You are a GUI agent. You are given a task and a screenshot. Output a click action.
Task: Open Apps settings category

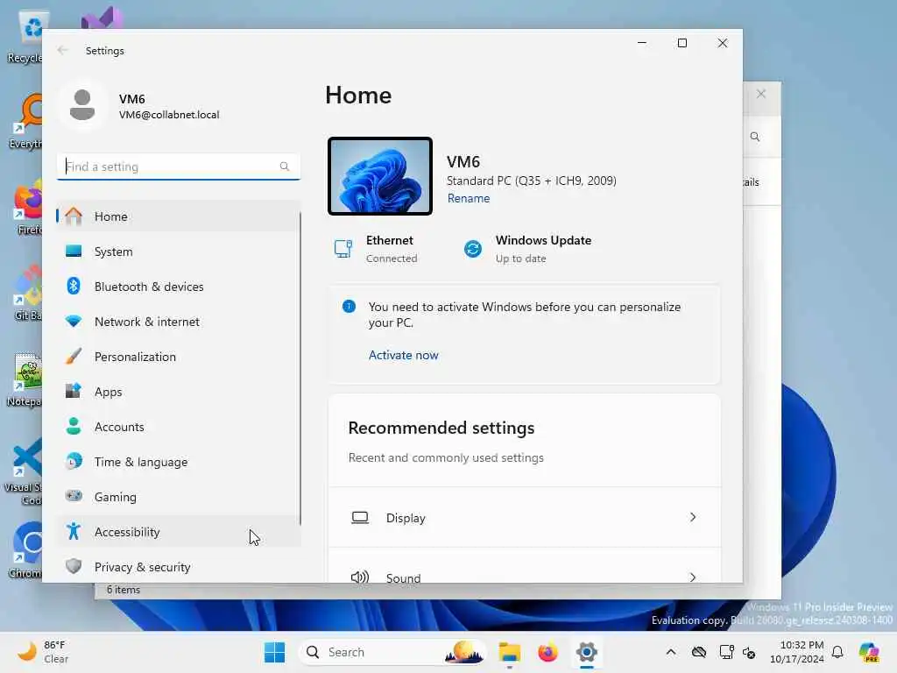pyautogui.click(x=178, y=392)
